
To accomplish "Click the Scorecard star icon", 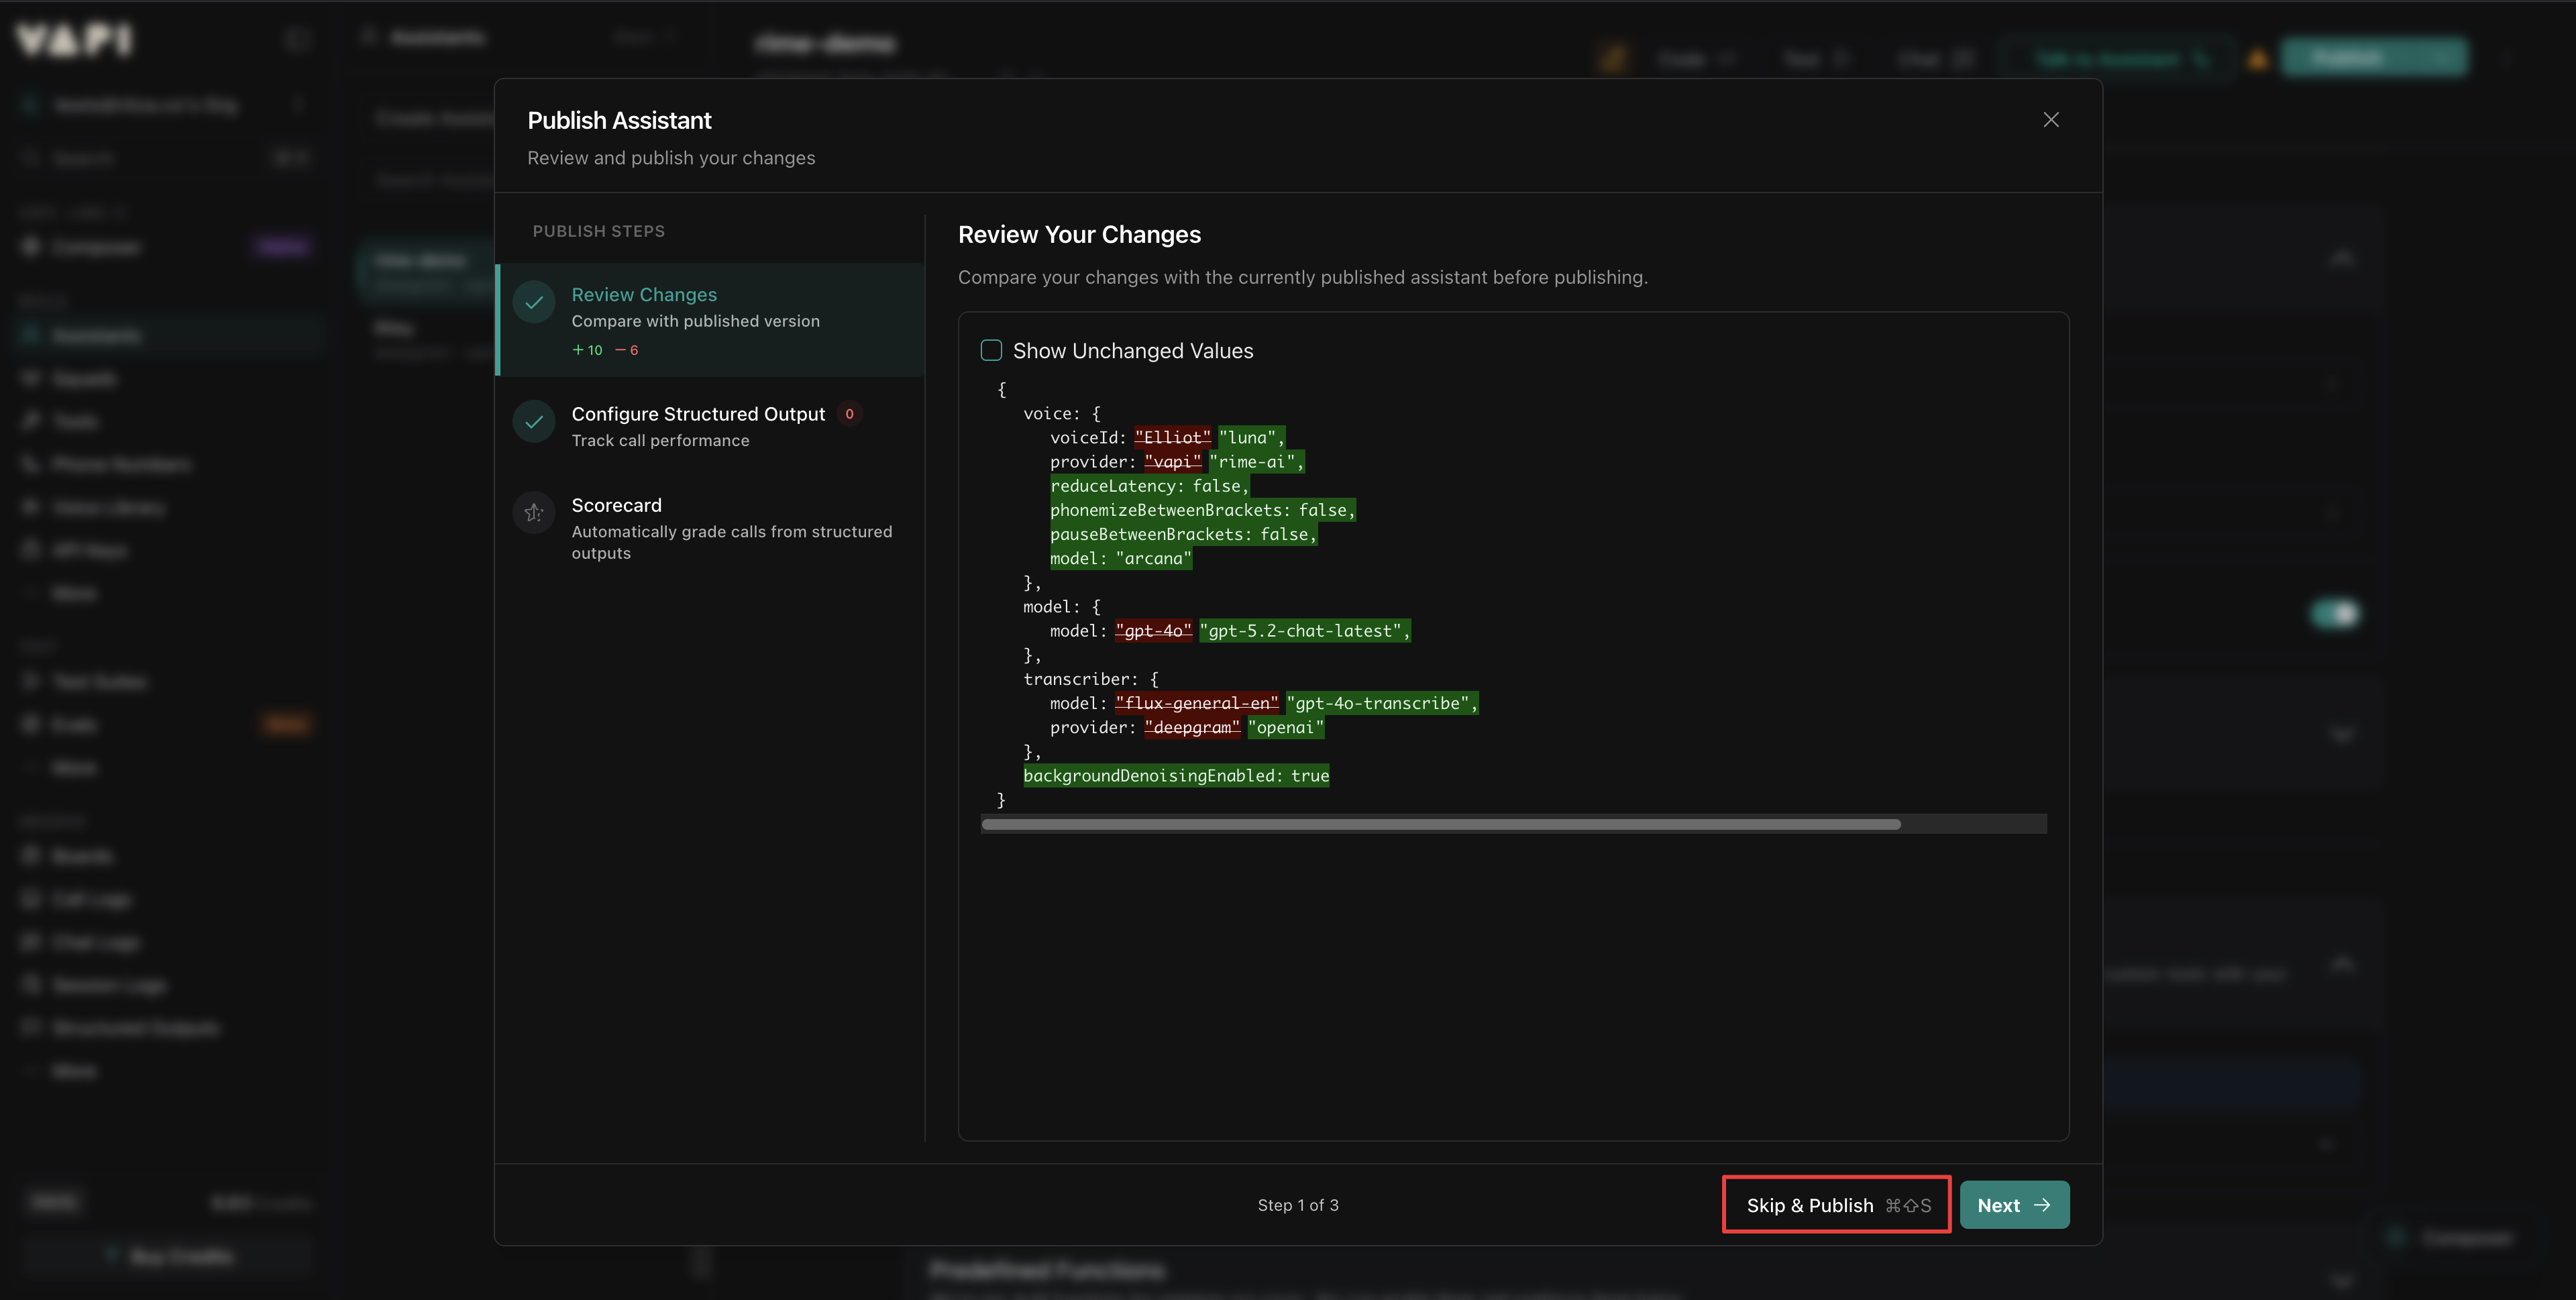I will click(x=534, y=513).
